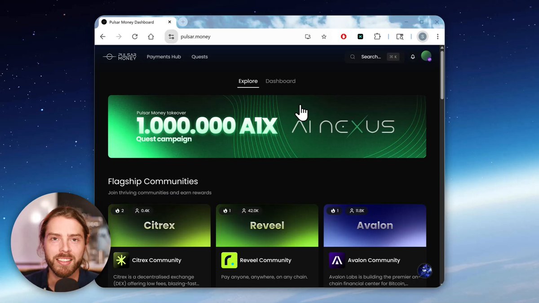Viewport: 539px width, 303px height.
Task: Click the 42.0K members badge on Reveel
Action: (250, 211)
